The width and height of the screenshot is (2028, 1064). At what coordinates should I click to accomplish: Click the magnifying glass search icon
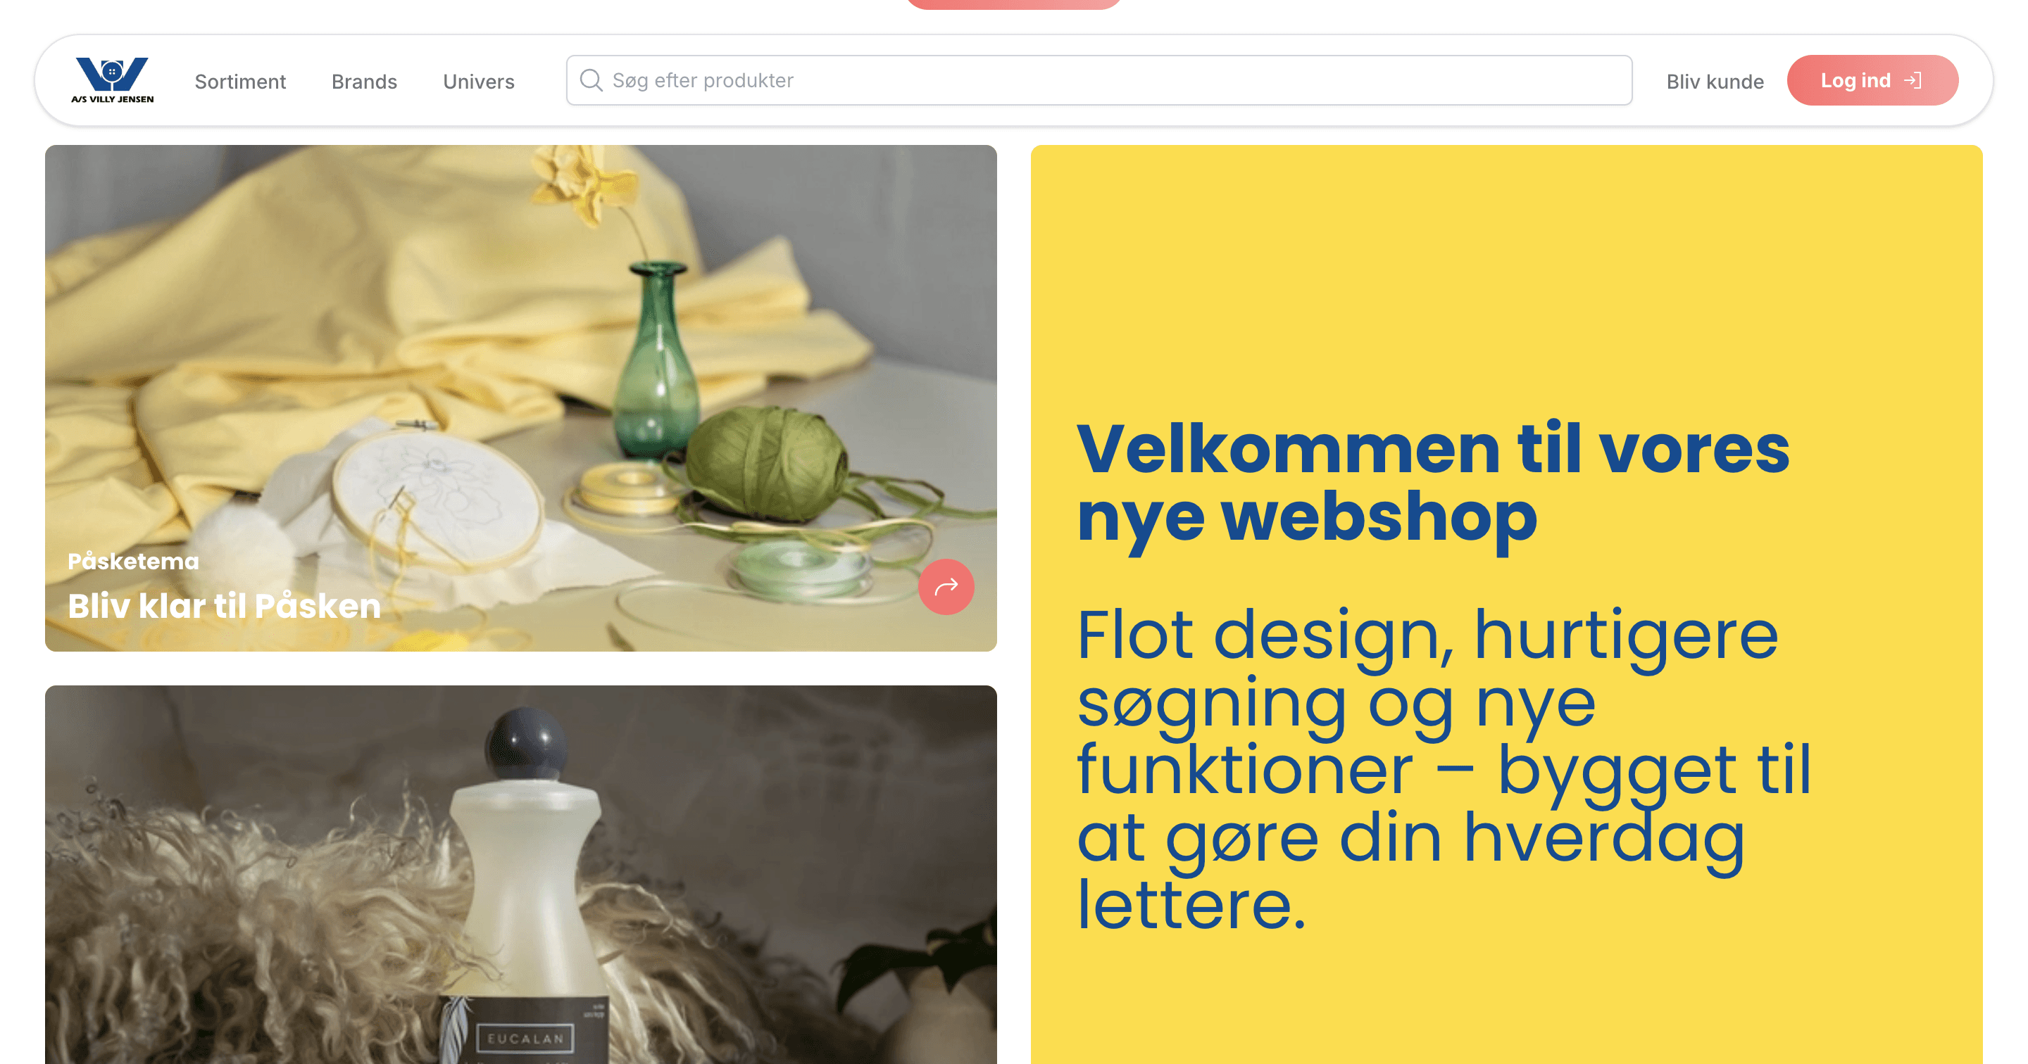[591, 80]
